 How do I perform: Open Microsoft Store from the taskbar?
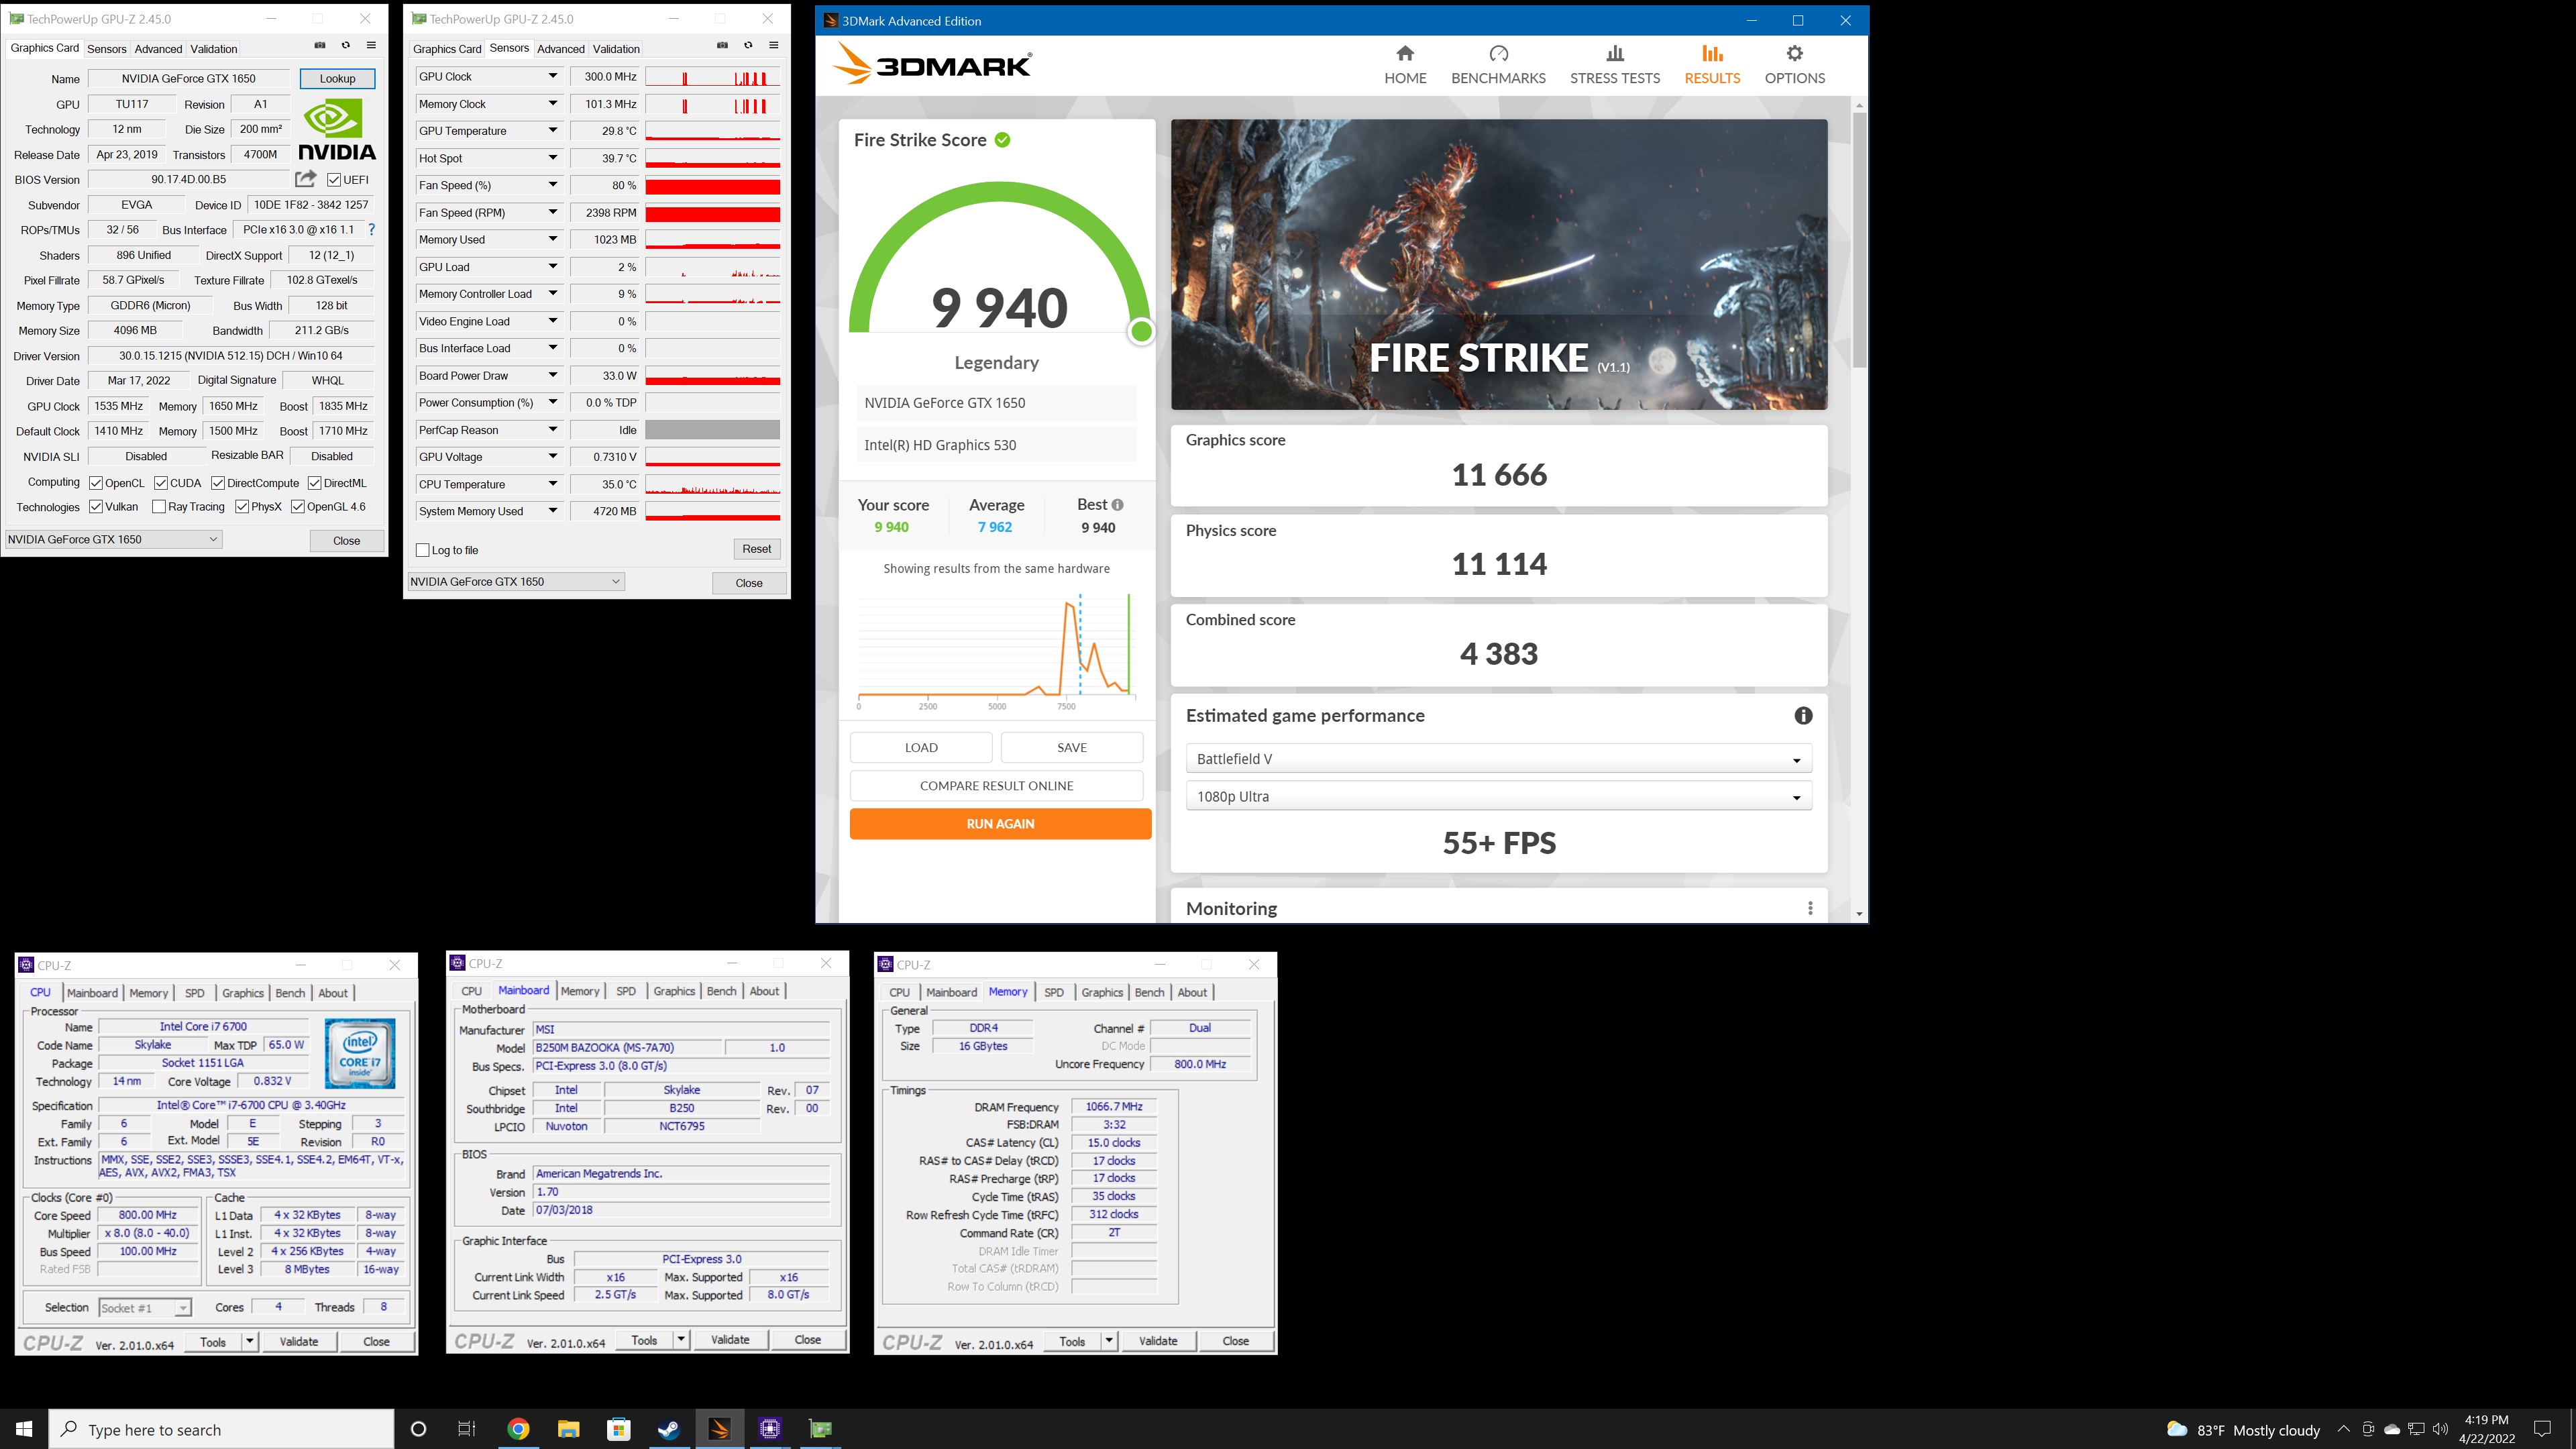618,1429
